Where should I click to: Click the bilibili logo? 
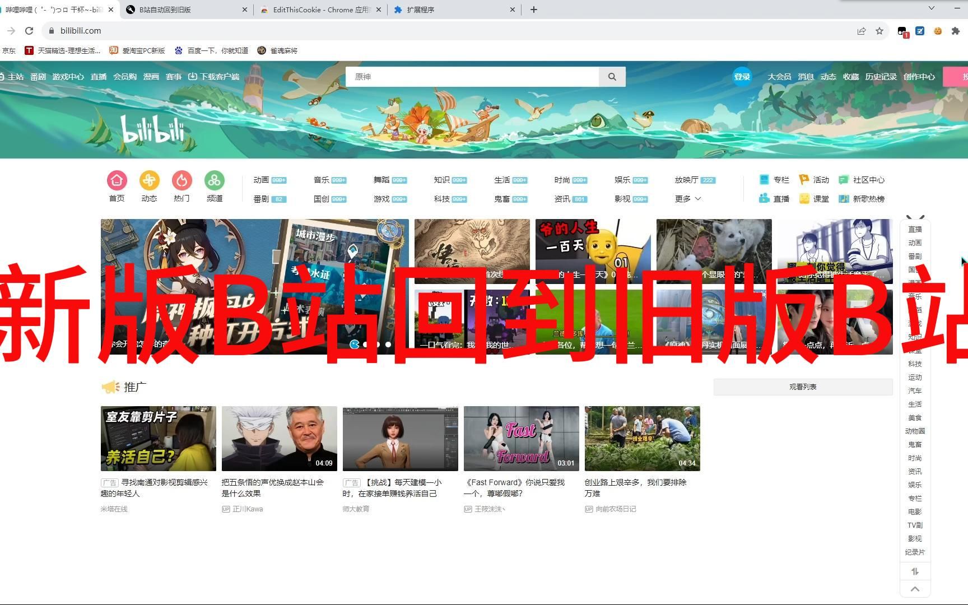(x=152, y=129)
